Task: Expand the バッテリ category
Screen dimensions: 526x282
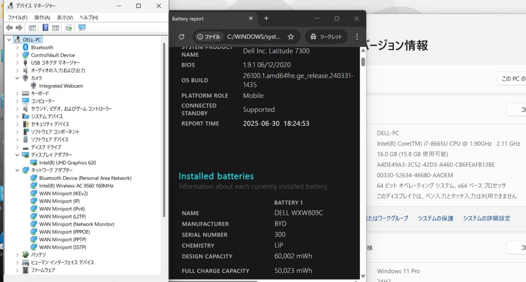Action: click(18, 255)
